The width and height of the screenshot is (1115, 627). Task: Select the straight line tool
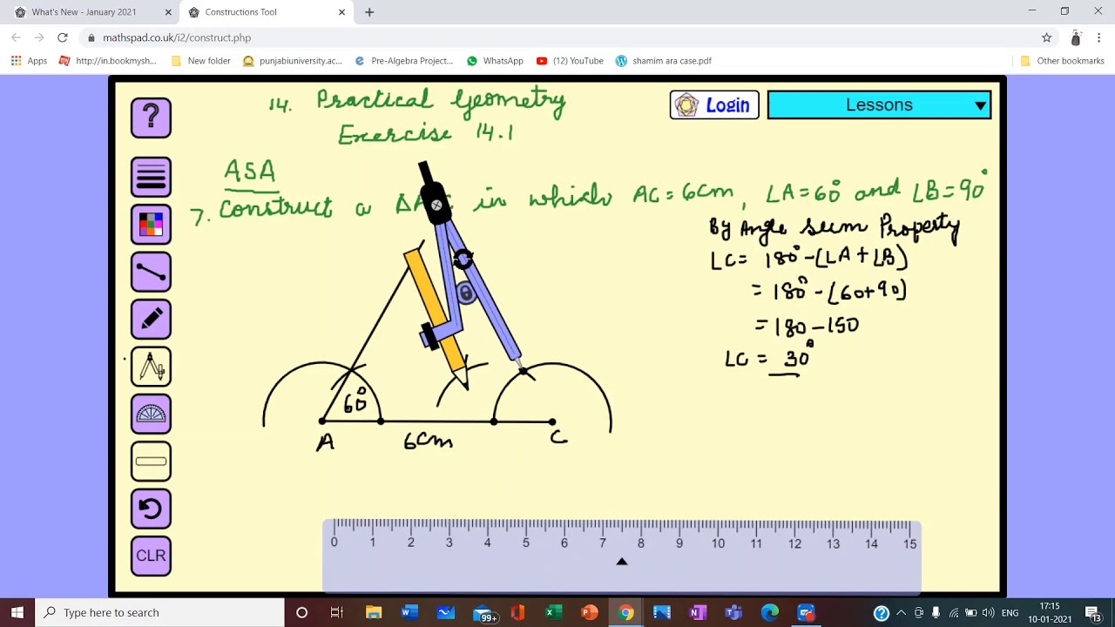click(x=151, y=272)
